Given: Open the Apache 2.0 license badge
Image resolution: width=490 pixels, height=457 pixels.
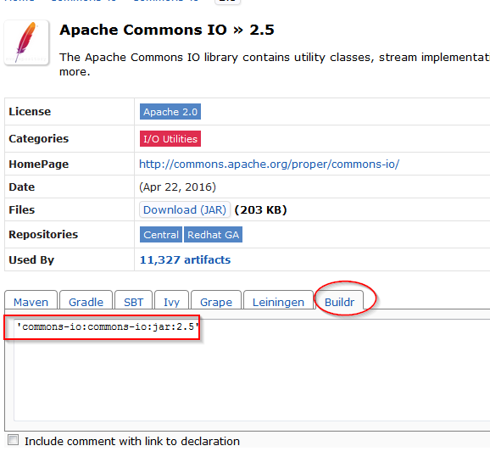Looking at the screenshot, I should click(x=170, y=112).
